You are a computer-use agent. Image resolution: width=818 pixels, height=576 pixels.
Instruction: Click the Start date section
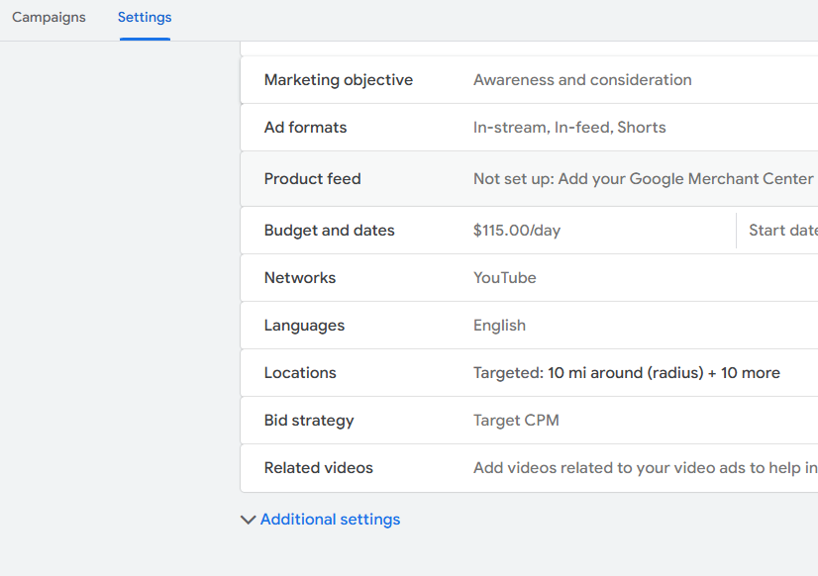[x=781, y=231]
